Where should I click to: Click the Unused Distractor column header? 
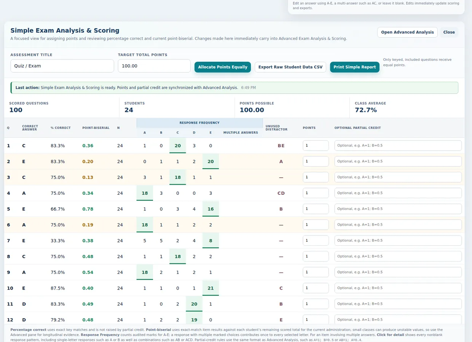276,128
